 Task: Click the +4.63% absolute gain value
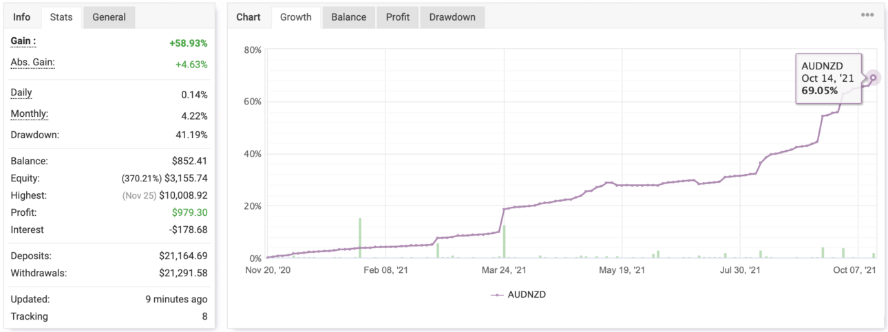tap(191, 65)
